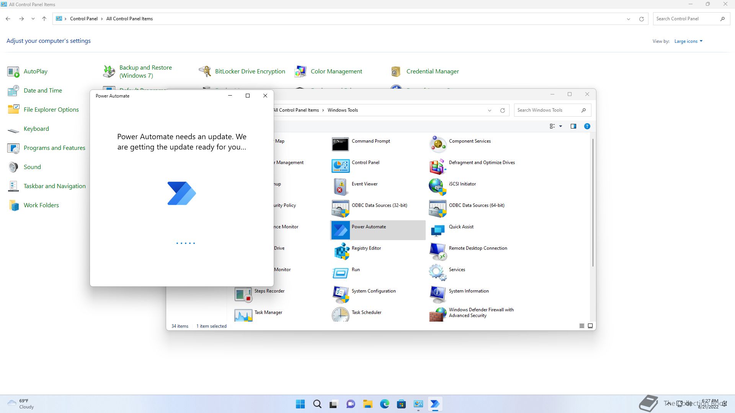Click Windows Tools breadcrumb segment
The width and height of the screenshot is (735, 413).
point(343,110)
